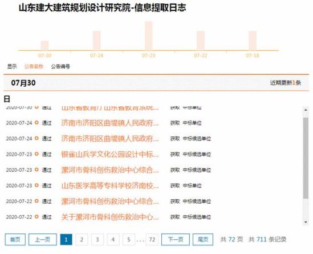Click the 07-30 bar in chart
Image resolution: width=313 pixels, height=254 pixels.
click(x=44, y=46)
